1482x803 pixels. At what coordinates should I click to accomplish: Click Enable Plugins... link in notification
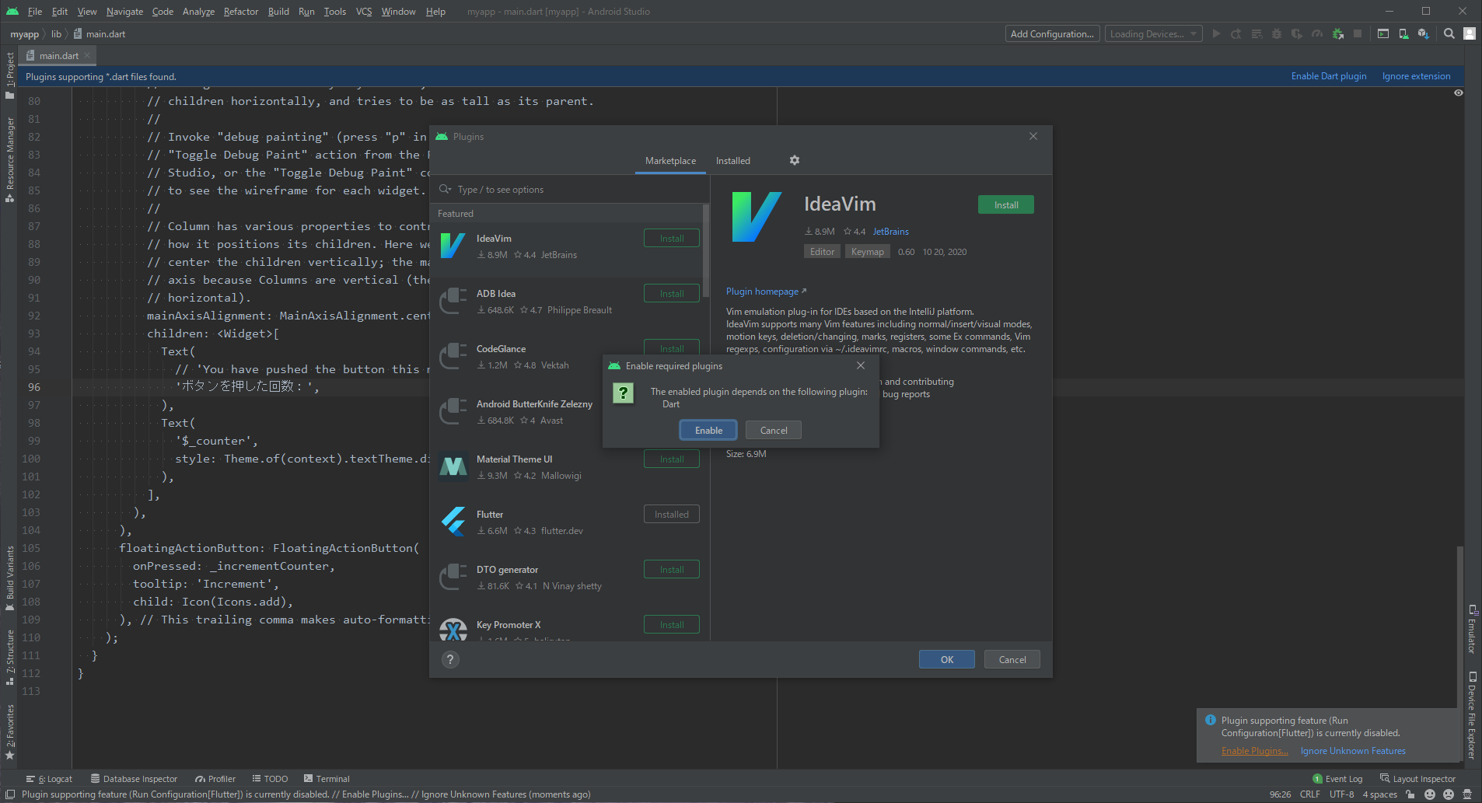pos(1254,751)
